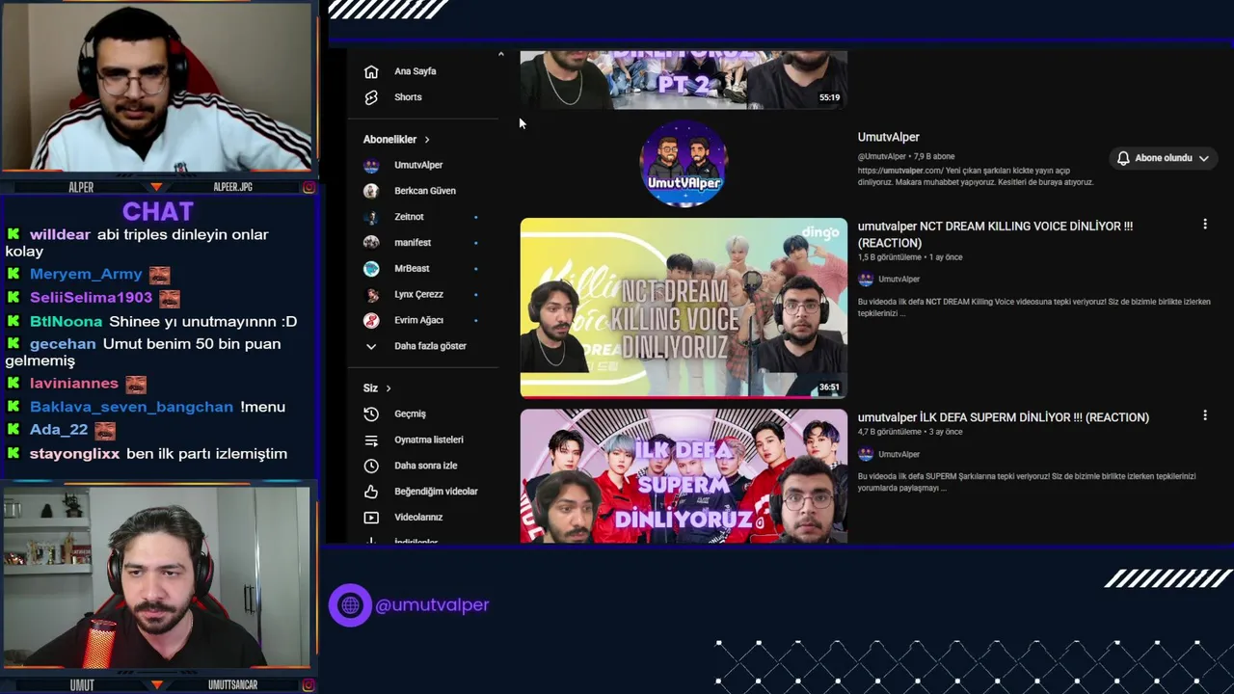Click UmutvAlper name under NCT DREAM video

(899, 280)
